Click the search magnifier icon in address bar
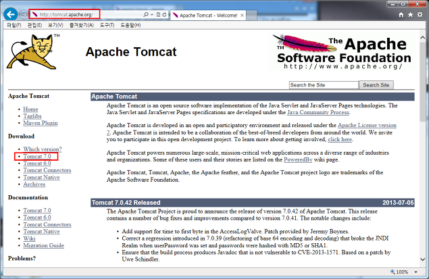 pos(146,14)
